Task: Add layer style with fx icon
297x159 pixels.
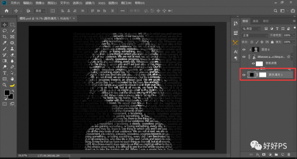Action: click(257, 154)
